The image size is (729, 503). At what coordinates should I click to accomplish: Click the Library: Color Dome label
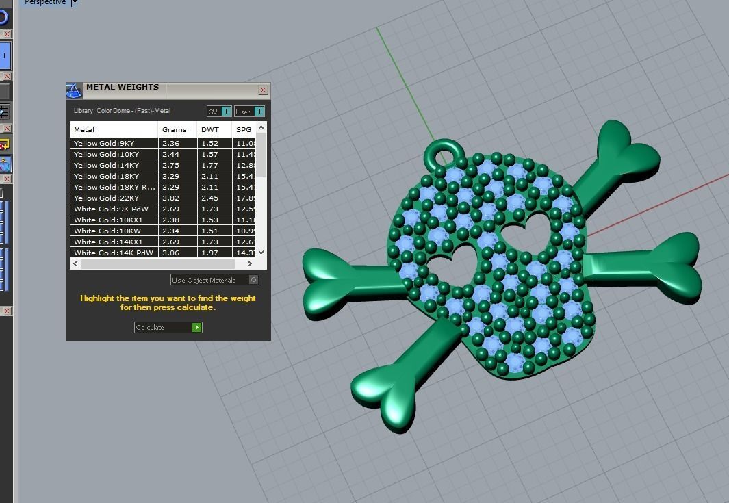pyautogui.click(x=122, y=111)
